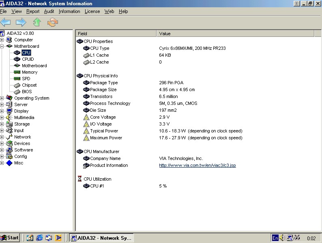Click the Refresh toolbar icon

(53, 22)
